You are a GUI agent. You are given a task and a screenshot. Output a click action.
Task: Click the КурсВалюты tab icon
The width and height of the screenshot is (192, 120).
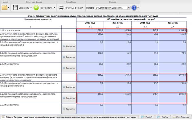(x=174, y=117)
